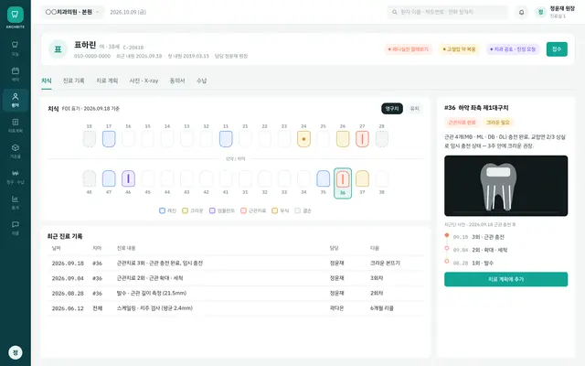Switch chart to 유치 primary teeth

[x=414, y=109]
